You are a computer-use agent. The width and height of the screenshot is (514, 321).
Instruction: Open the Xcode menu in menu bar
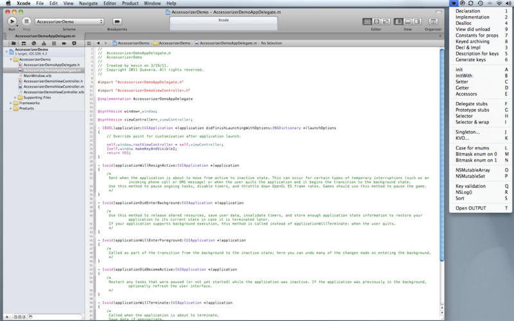(x=24, y=3)
